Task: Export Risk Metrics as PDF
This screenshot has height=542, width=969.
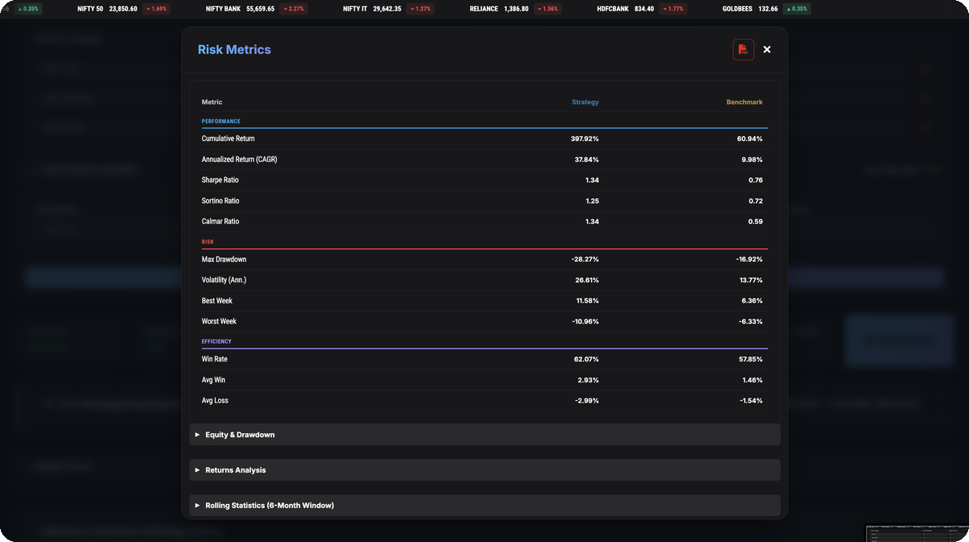Action: [743, 49]
